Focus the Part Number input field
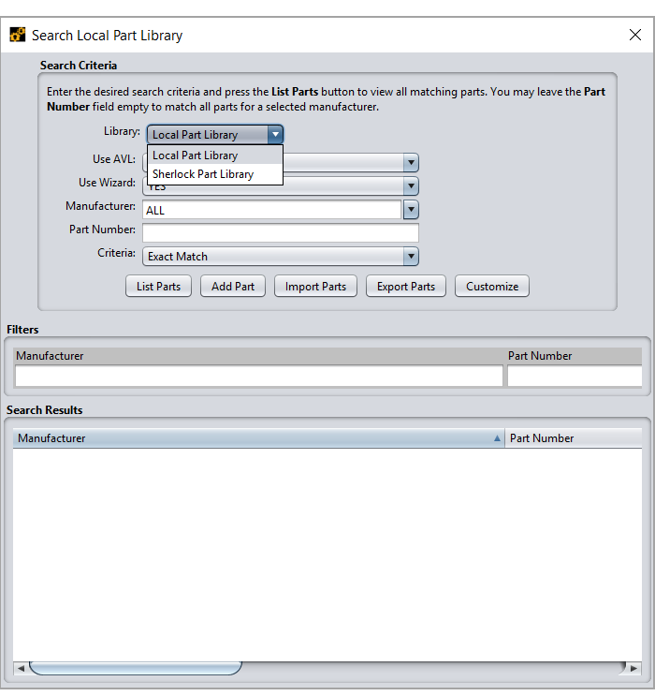Viewport: 655px width, 696px height. coord(281,233)
